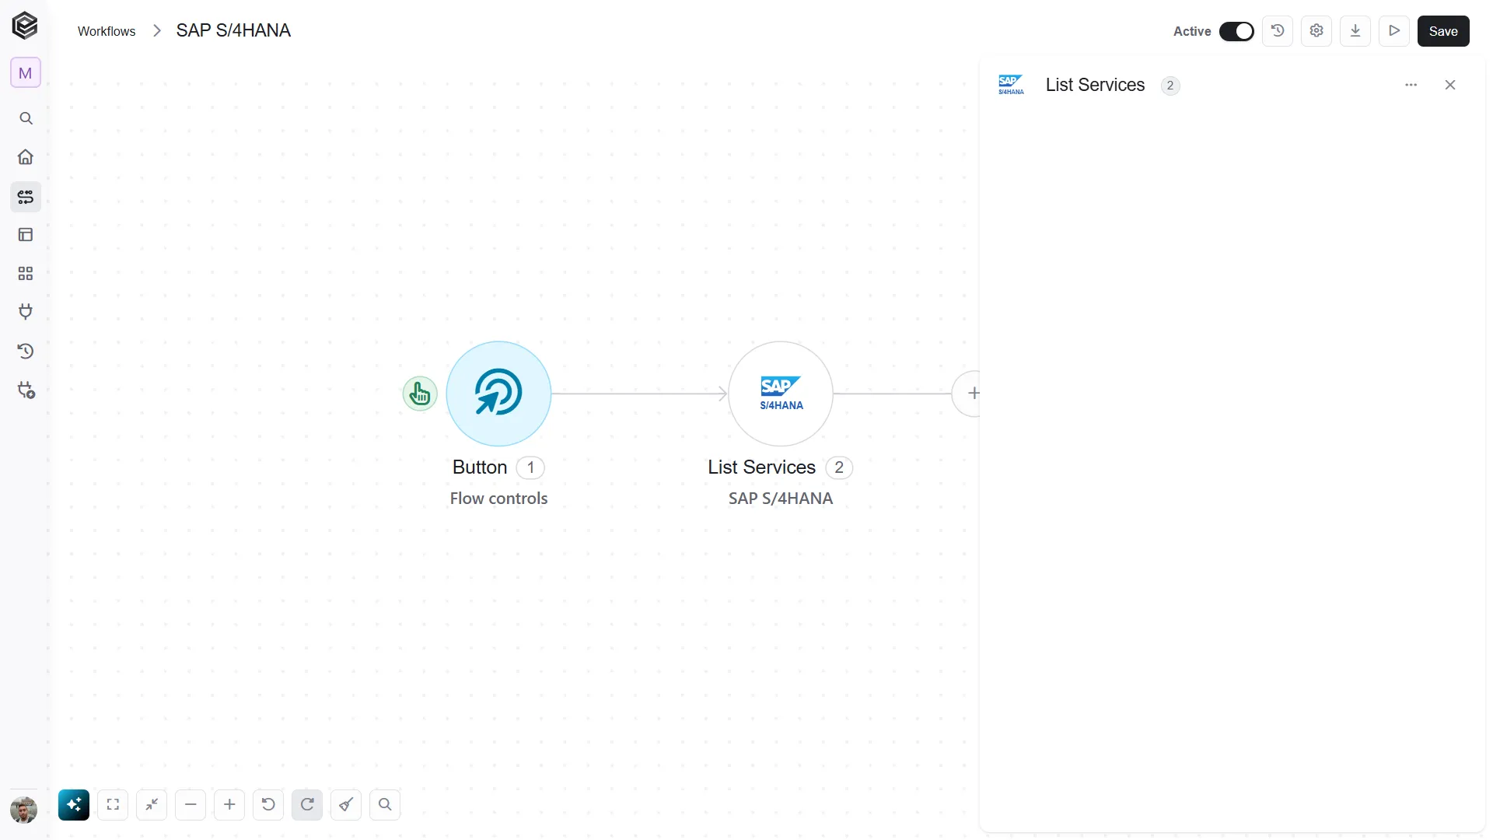
Task: Open the Workflows icon in the sidebar
Action: [x=26, y=196]
